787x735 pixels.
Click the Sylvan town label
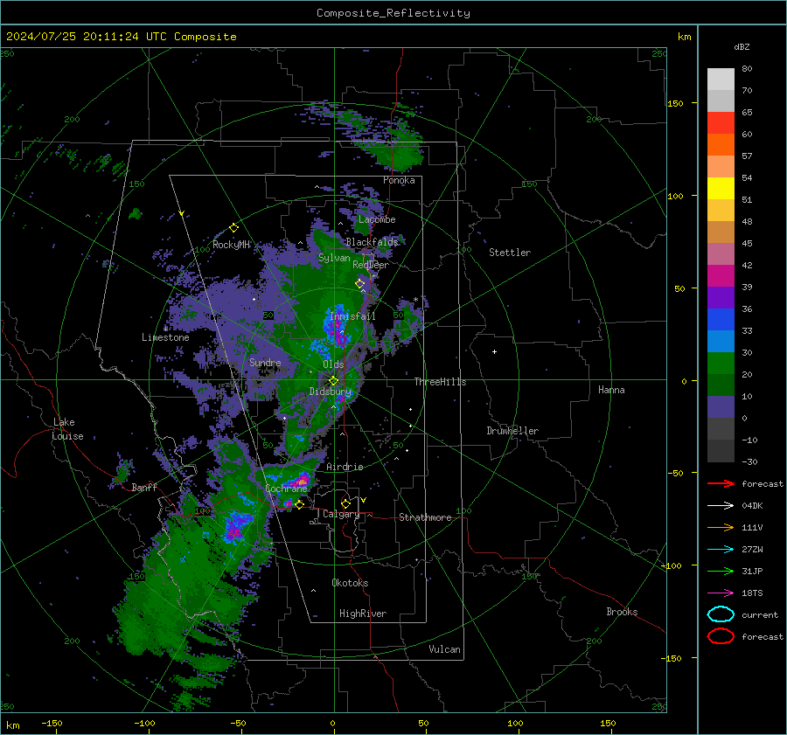(x=334, y=258)
